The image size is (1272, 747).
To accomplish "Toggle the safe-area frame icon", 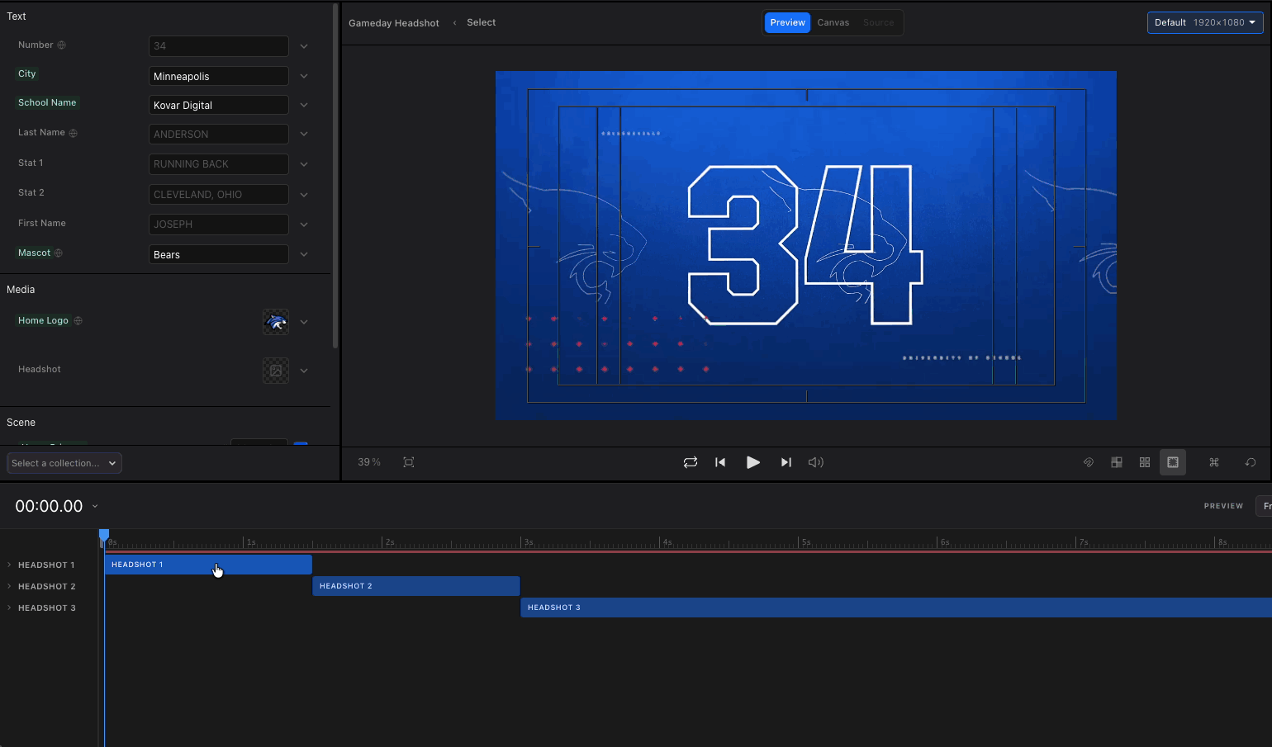I will click(1173, 462).
